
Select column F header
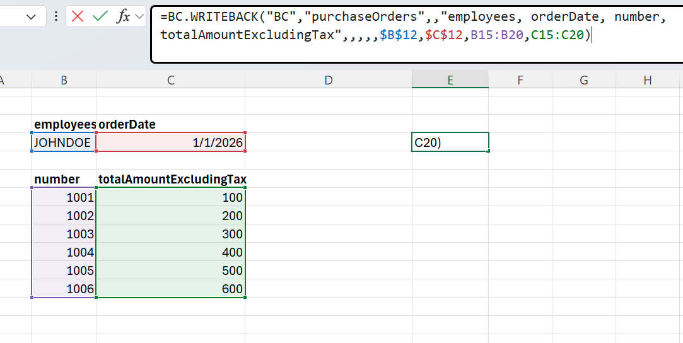tap(520, 79)
